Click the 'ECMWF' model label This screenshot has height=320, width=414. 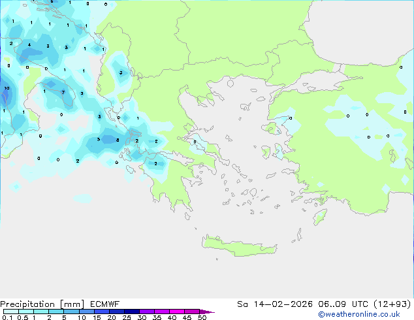pos(104,304)
